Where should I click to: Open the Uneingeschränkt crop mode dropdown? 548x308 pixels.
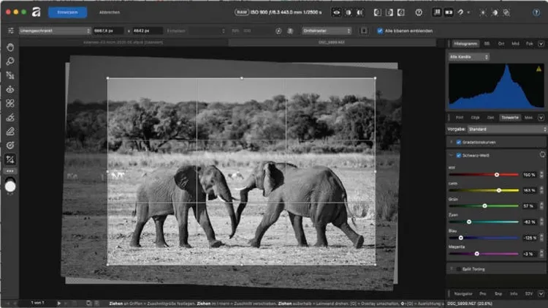point(56,31)
